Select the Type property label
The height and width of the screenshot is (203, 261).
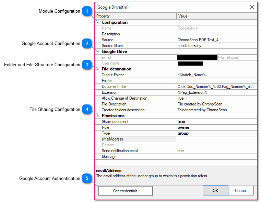click(106, 133)
